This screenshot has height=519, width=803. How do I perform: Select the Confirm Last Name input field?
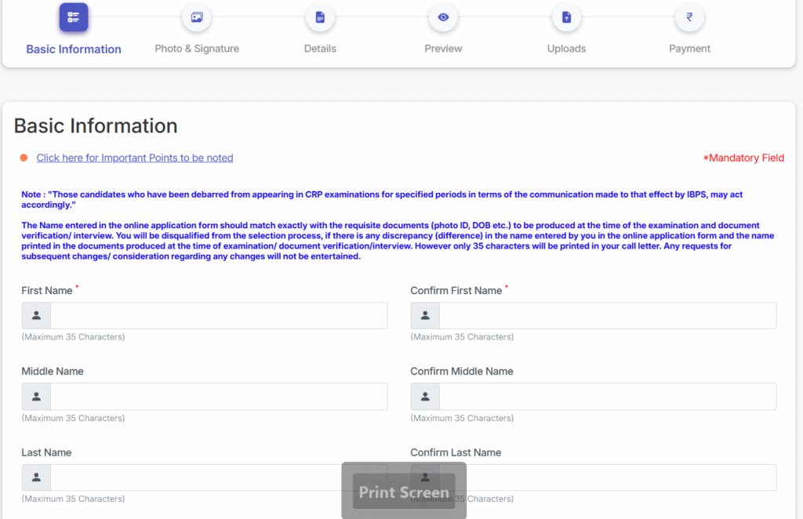click(627, 477)
